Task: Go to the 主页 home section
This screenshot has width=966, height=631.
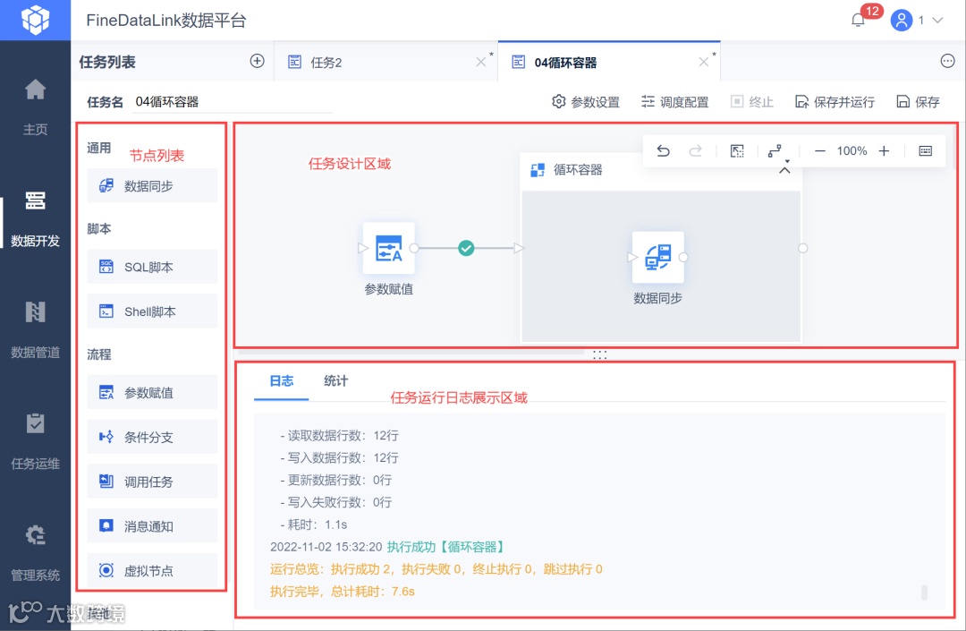Action: tap(35, 107)
